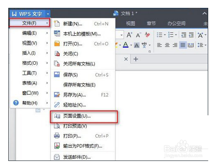This screenshot has width=214, height=163.
Task: Click the line spacing icon
Action: (x=200, y=45)
